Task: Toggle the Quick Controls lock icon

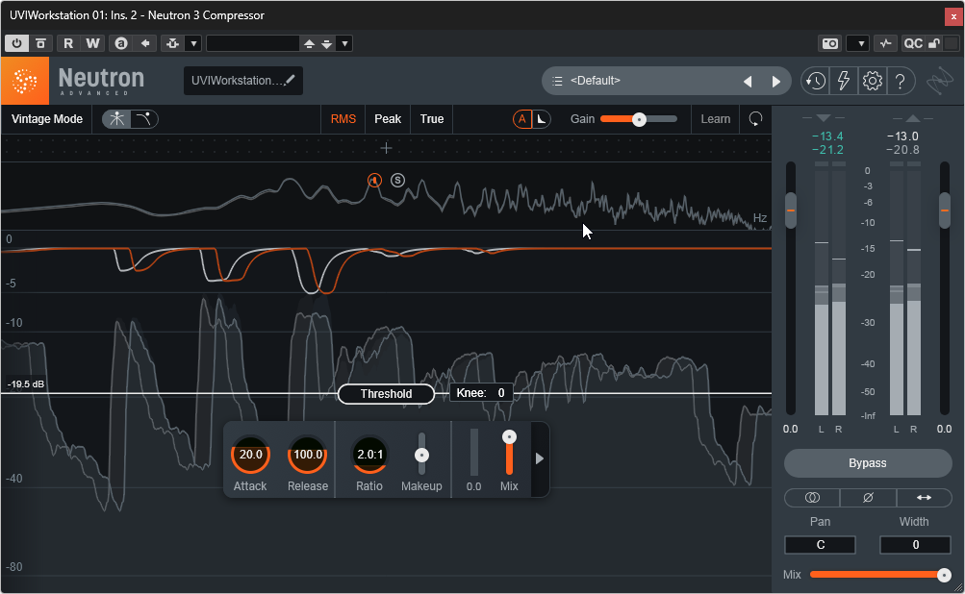Action: [x=934, y=43]
